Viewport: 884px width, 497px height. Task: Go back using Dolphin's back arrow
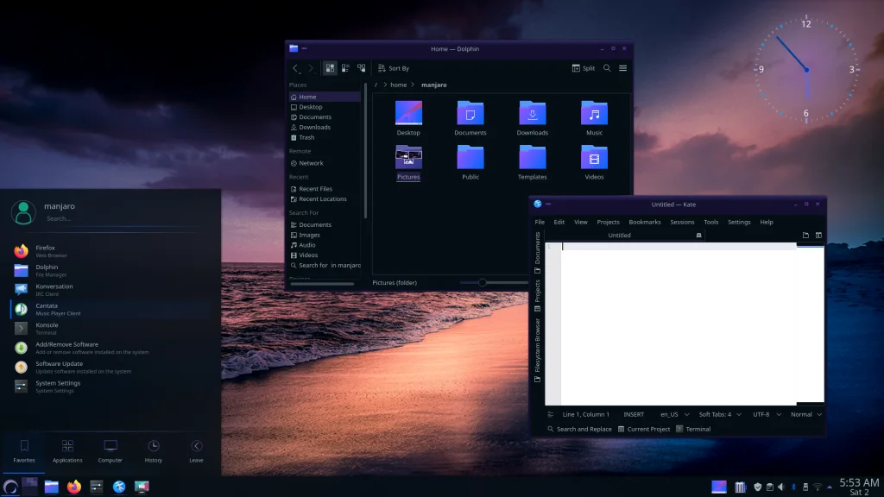(295, 68)
